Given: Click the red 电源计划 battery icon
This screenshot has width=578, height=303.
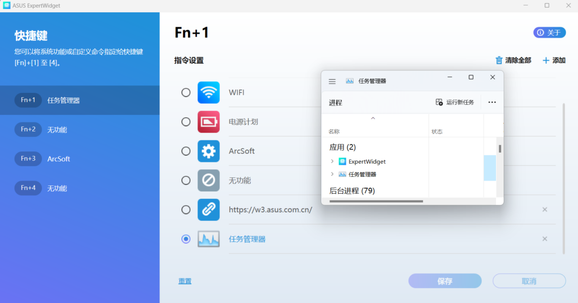Looking at the screenshot, I should click(209, 122).
